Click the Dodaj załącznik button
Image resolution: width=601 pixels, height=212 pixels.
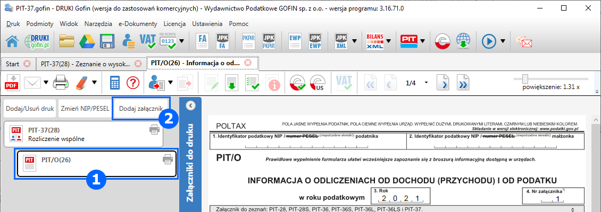pyautogui.click(x=141, y=109)
